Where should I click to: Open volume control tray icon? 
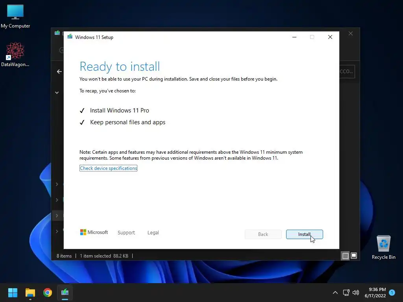point(356,293)
